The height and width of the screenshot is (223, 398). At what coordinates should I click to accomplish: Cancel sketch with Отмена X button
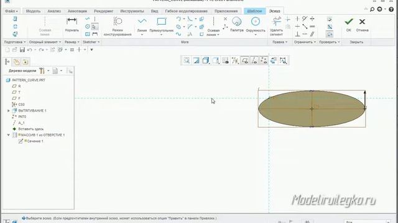362,24
